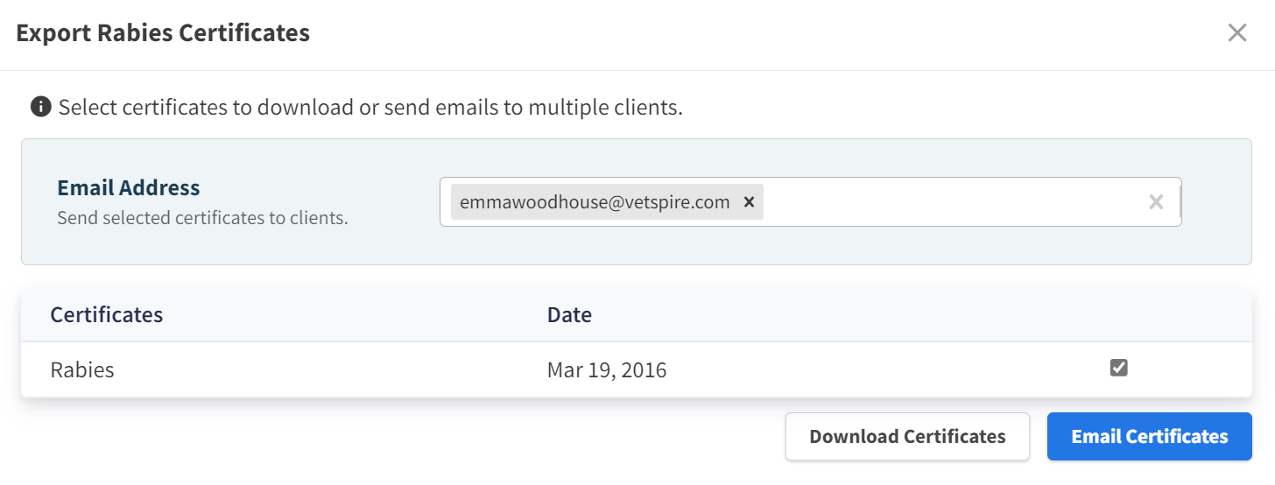Click the Mar 19, 2016 date cell
Image resolution: width=1275 pixels, height=485 pixels.
point(606,369)
